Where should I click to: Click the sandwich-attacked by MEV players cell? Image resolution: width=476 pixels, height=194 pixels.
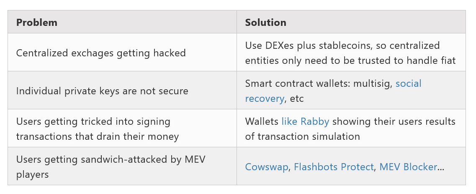click(122, 166)
